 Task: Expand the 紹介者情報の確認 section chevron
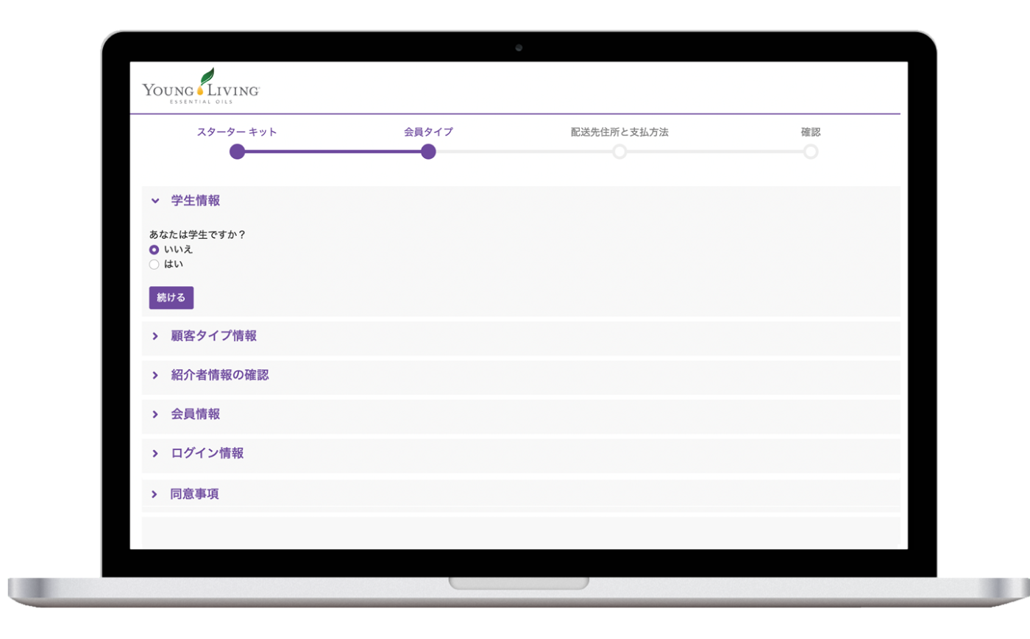[x=155, y=375]
